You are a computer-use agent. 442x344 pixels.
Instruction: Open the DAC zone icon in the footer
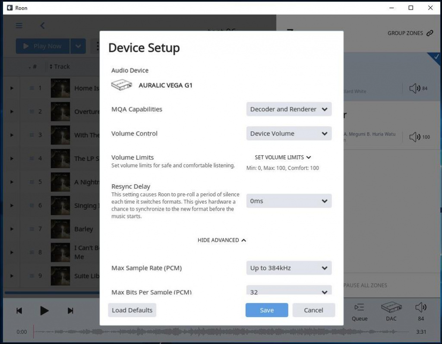point(391,307)
